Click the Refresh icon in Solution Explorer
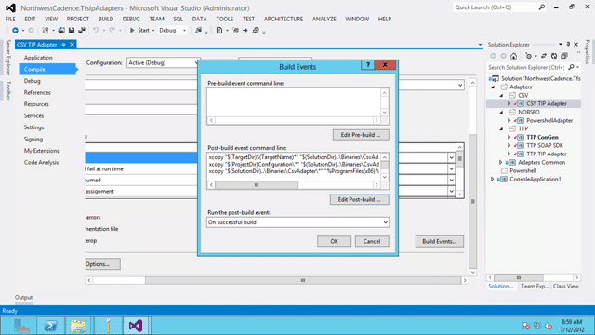The image size is (595, 335). (x=554, y=56)
